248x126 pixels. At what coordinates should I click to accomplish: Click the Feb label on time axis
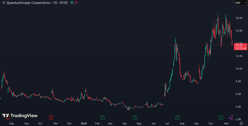[97, 123]
